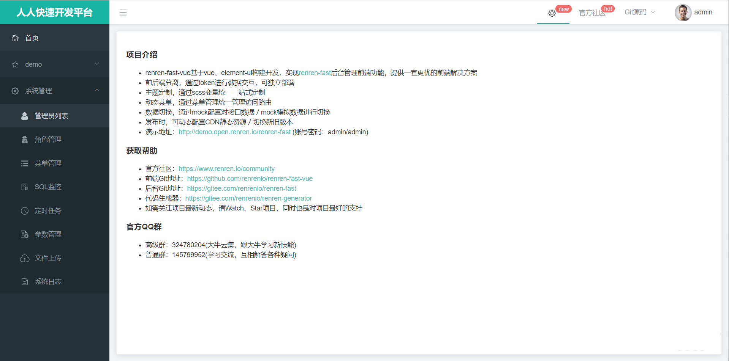This screenshot has width=729, height=361.
Task: Open SQL监控 menu item
Action: pos(55,187)
